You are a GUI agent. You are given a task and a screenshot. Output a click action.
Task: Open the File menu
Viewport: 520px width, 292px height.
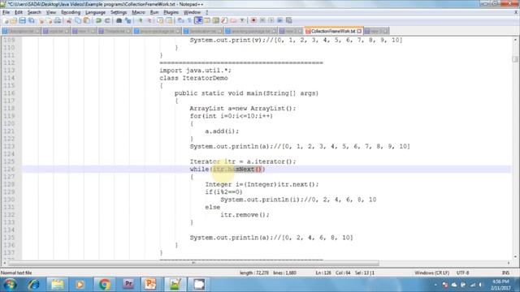click(6, 12)
